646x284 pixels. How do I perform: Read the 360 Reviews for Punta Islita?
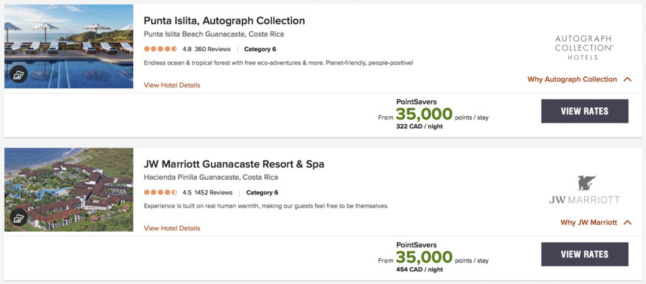(x=210, y=49)
